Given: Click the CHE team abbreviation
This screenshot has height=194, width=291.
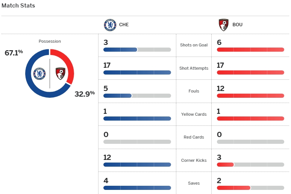Looking at the screenshot, I should click(124, 25).
